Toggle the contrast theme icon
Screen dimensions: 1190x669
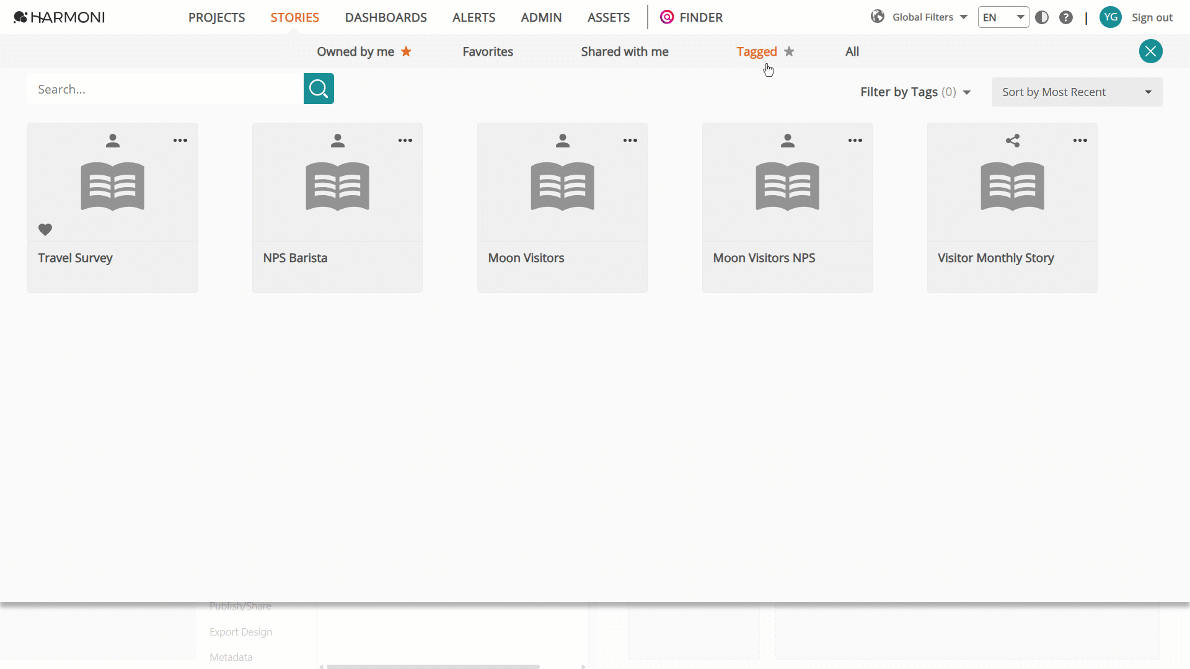[x=1042, y=17]
